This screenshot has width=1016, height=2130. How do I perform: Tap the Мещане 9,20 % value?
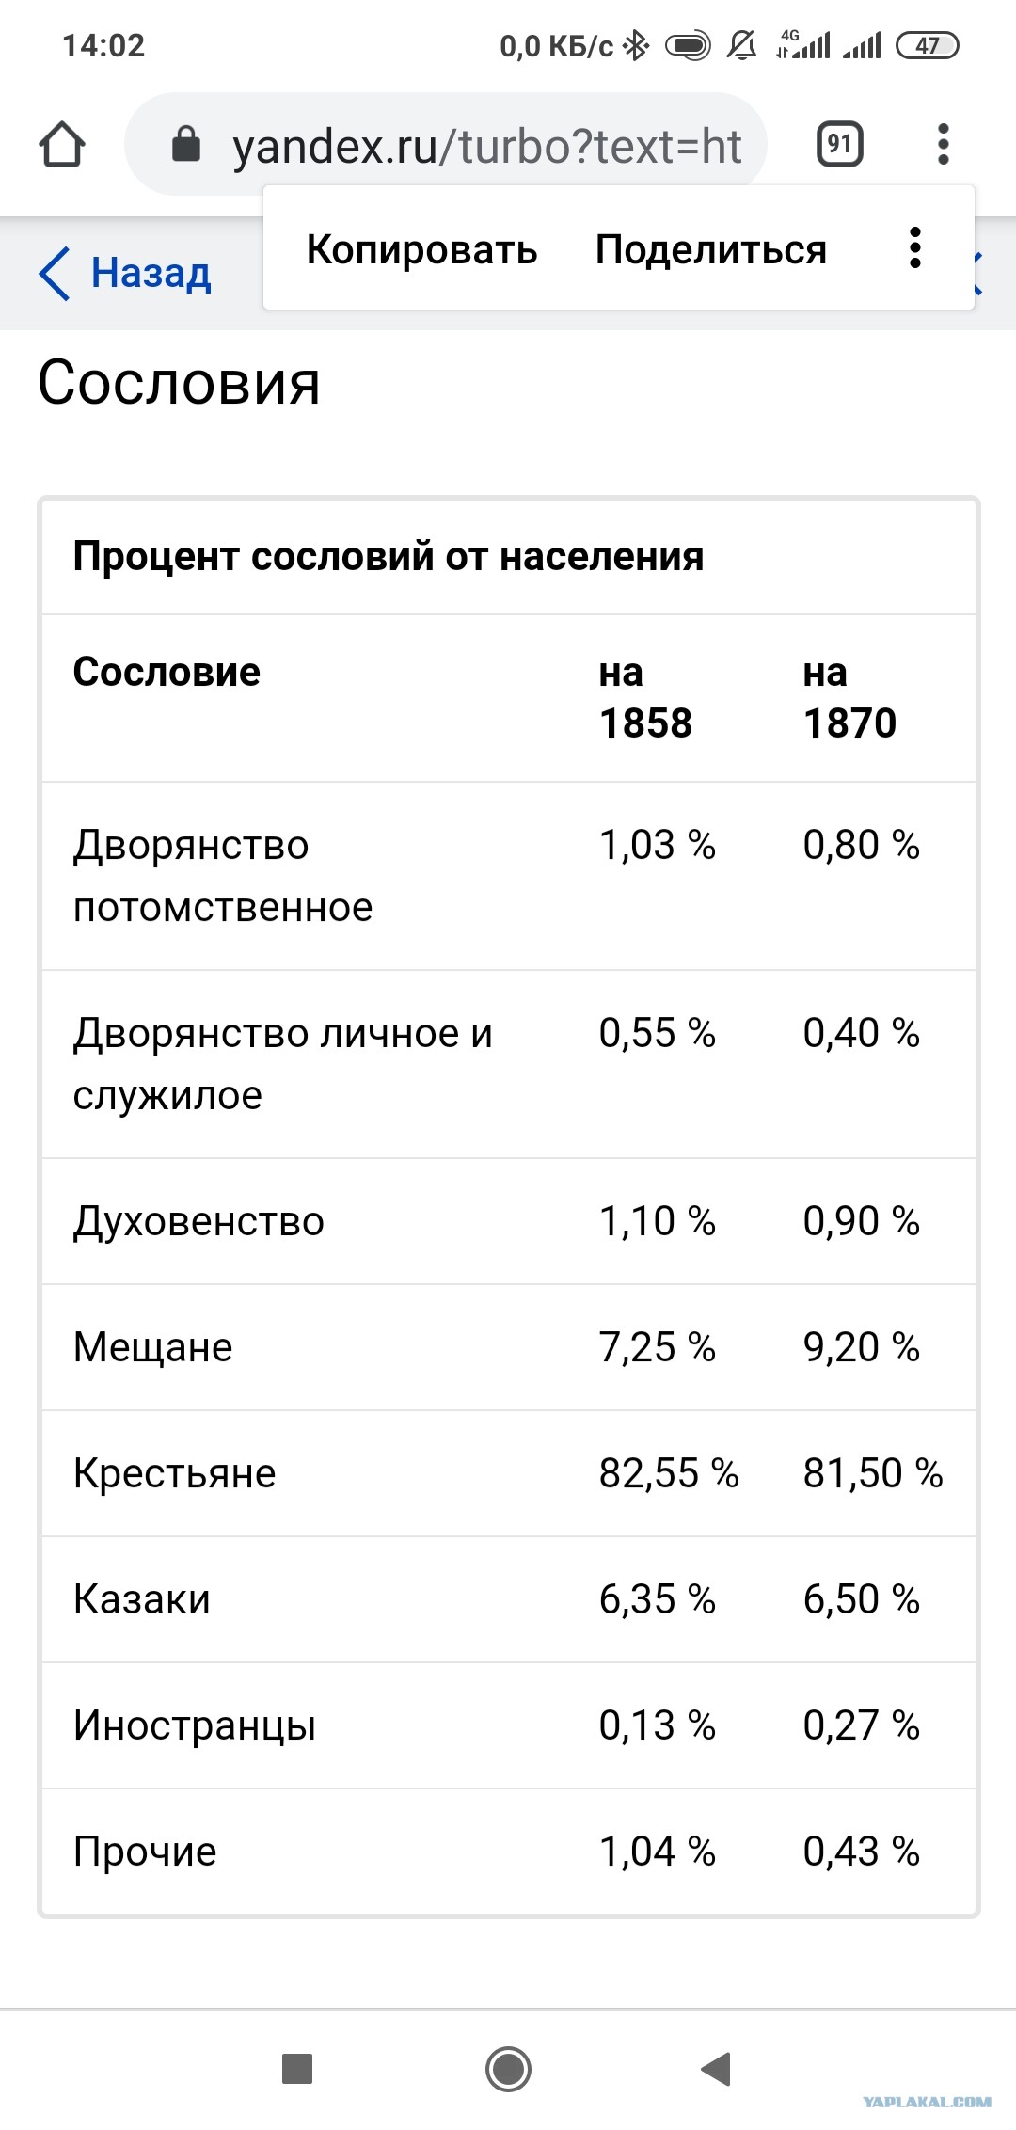coord(861,1347)
